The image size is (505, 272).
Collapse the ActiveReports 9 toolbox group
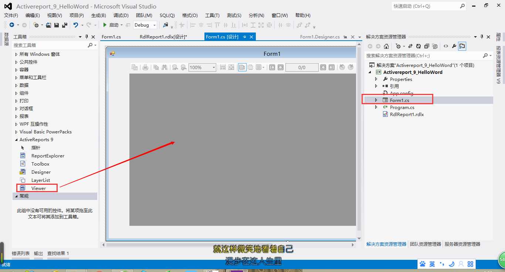(16, 140)
